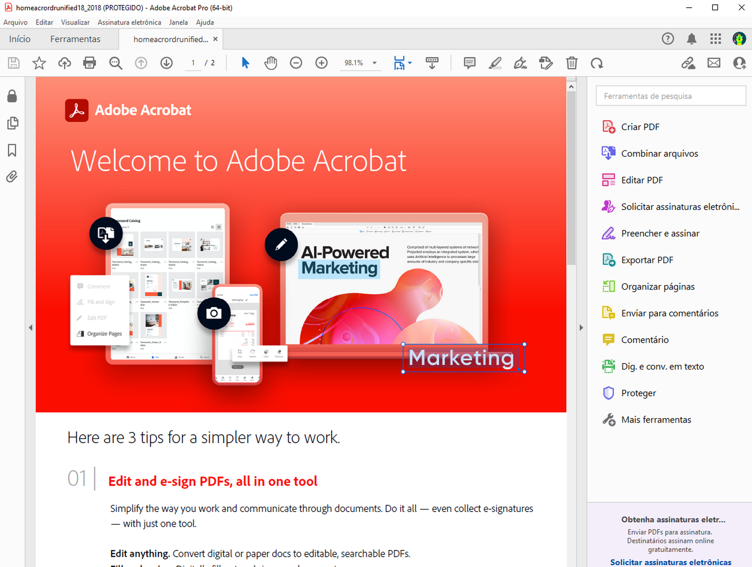The width and height of the screenshot is (752, 567).
Task: Open the Ajuda menu
Action: [205, 22]
